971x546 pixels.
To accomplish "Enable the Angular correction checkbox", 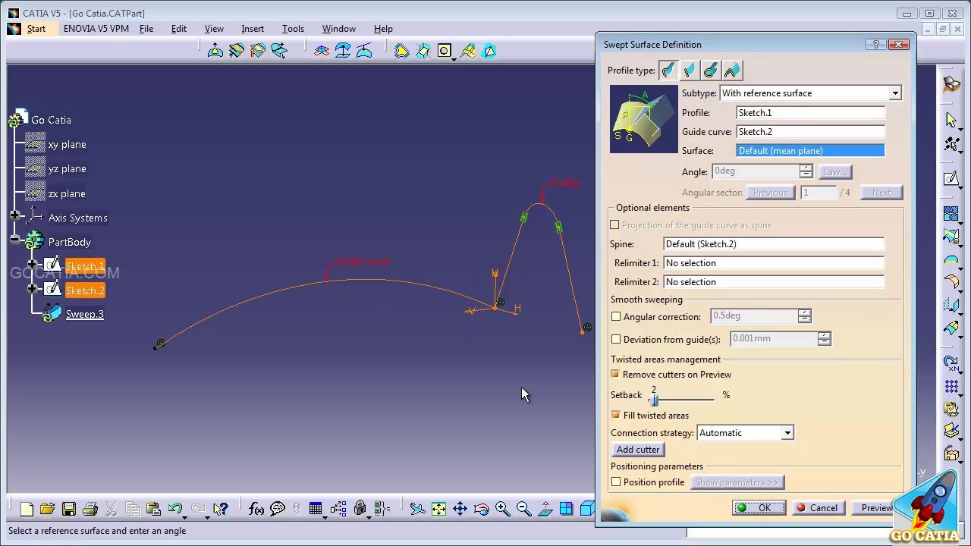I will (616, 317).
